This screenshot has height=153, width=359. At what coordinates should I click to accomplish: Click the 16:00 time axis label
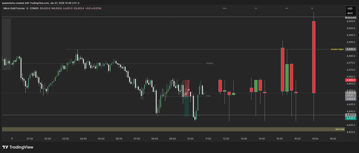coord(297,139)
